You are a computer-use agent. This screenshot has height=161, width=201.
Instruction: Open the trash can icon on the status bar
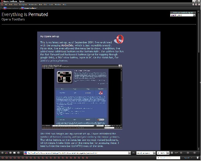(x=198, y=158)
